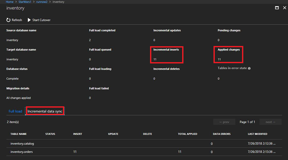
Task: Click the Full load loading label
Action: tap(100, 69)
